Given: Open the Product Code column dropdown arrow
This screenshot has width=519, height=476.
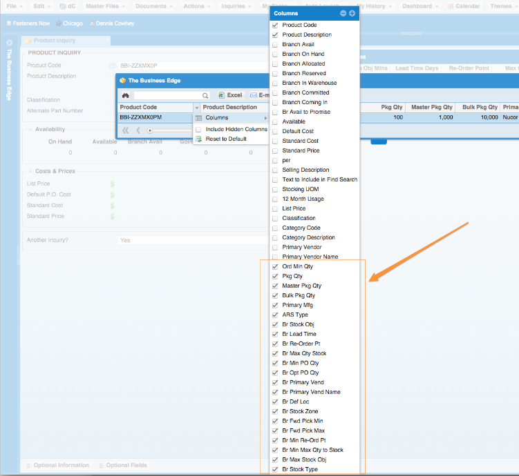Looking at the screenshot, I should (x=197, y=108).
